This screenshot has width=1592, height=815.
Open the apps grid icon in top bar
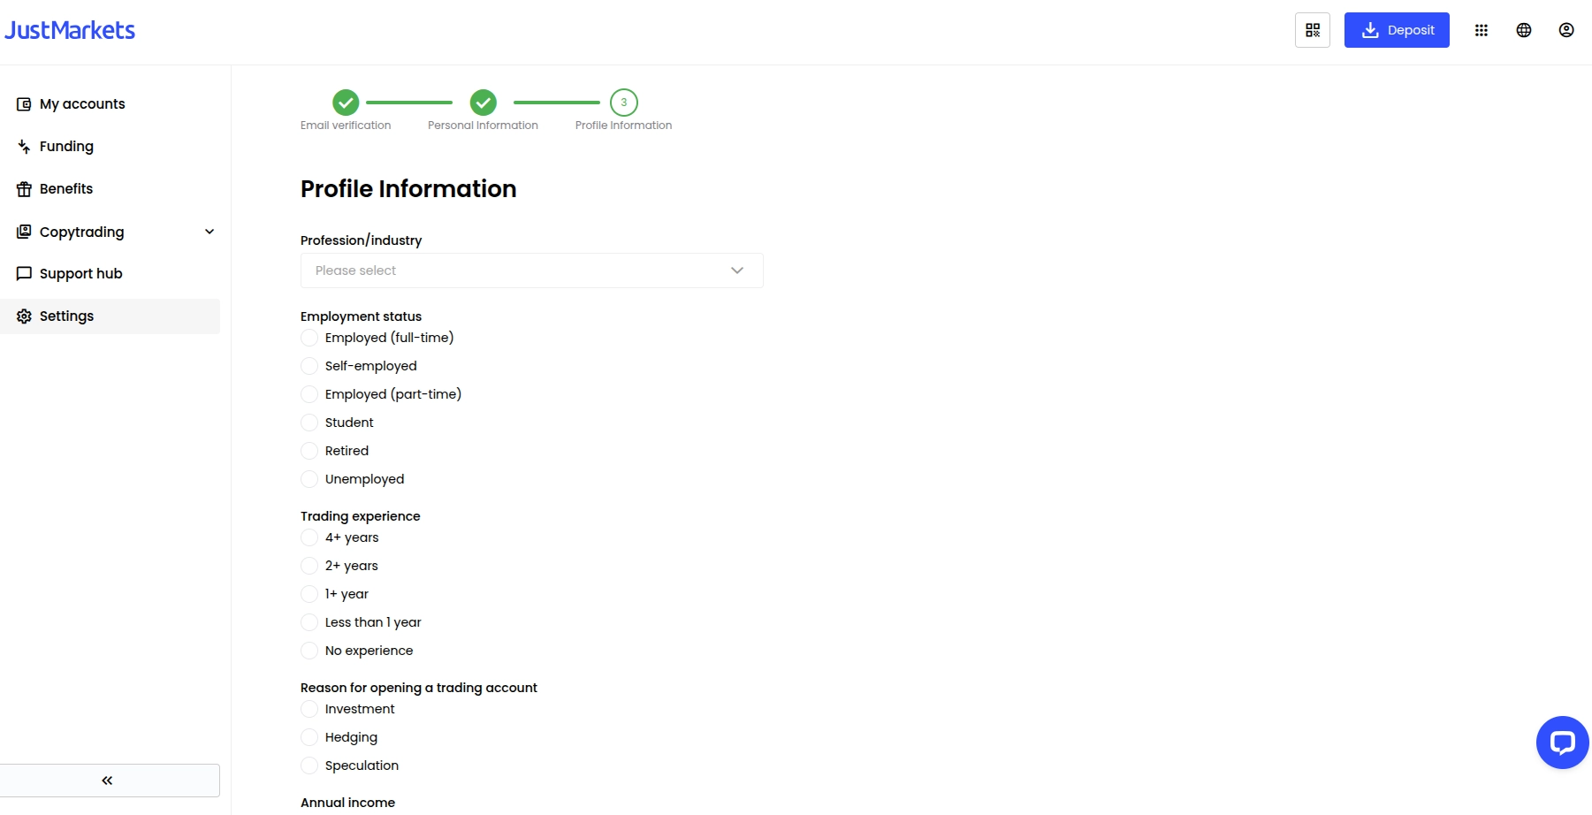pyautogui.click(x=1482, y=29)
